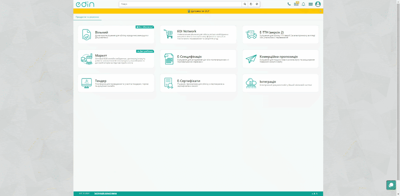Open the Е-Специфікація title
This screenshot has height=196, width=400.
[190, 57]
